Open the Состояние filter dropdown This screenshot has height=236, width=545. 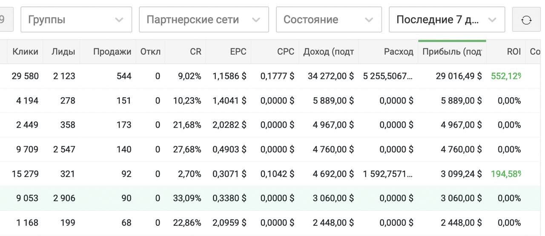coord(328,20)
